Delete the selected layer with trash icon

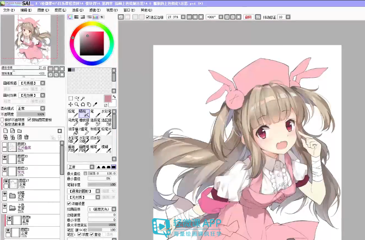tap(26, 137)
